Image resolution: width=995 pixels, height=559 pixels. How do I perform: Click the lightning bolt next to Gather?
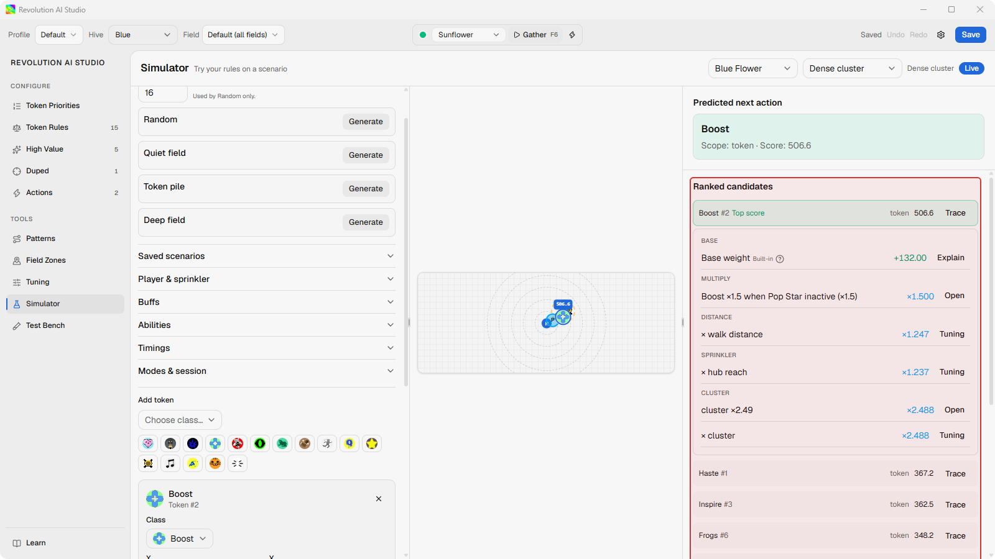[572, 35]
